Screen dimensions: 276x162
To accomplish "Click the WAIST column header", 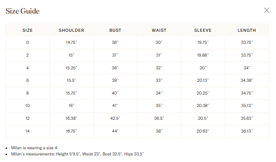I will (159, 30).
